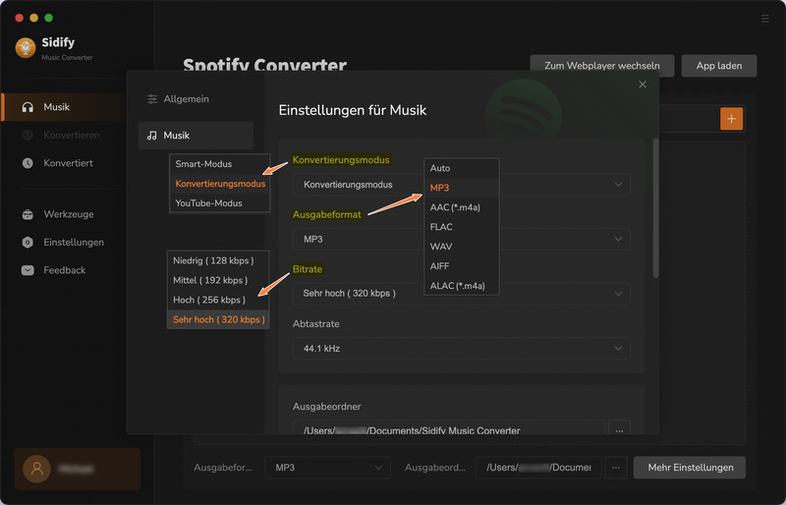Click settings dialog vertical scrollbar
The image size is (786, 505).
(655, 208)
